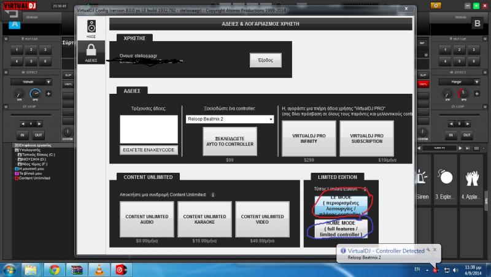Select Τοπικός δίσκος (C:) in browser tree
The width and height of the screenshot is (491, 277).
point(36,155)
